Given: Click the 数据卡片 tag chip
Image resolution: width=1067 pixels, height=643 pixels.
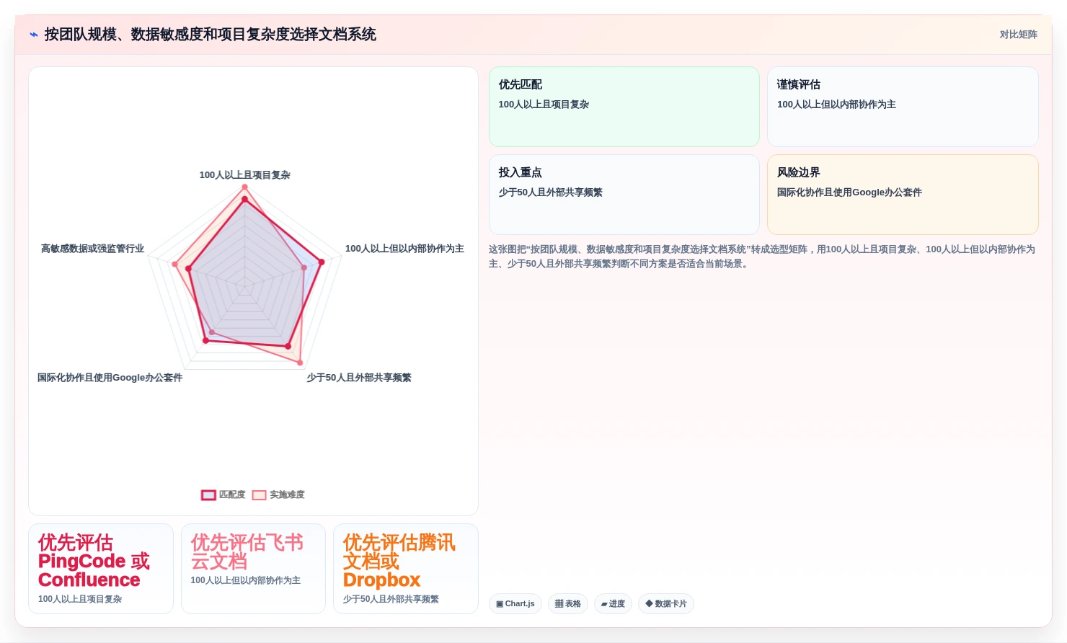Looking at the screenshot, I should pyautogui.click(x=666, y=603).
